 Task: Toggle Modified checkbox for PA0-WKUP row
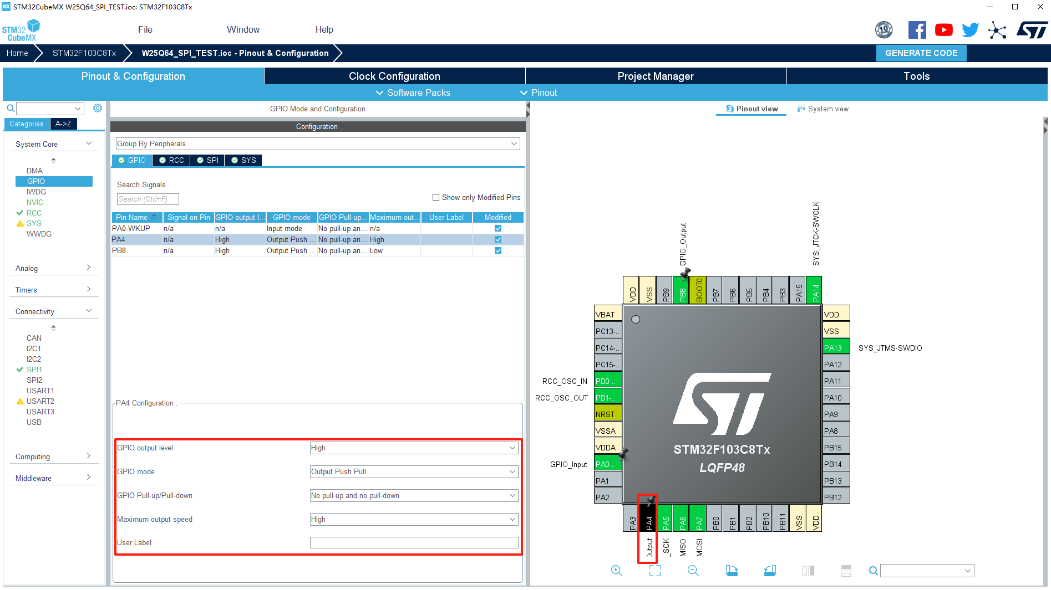[x=498, y=228]
